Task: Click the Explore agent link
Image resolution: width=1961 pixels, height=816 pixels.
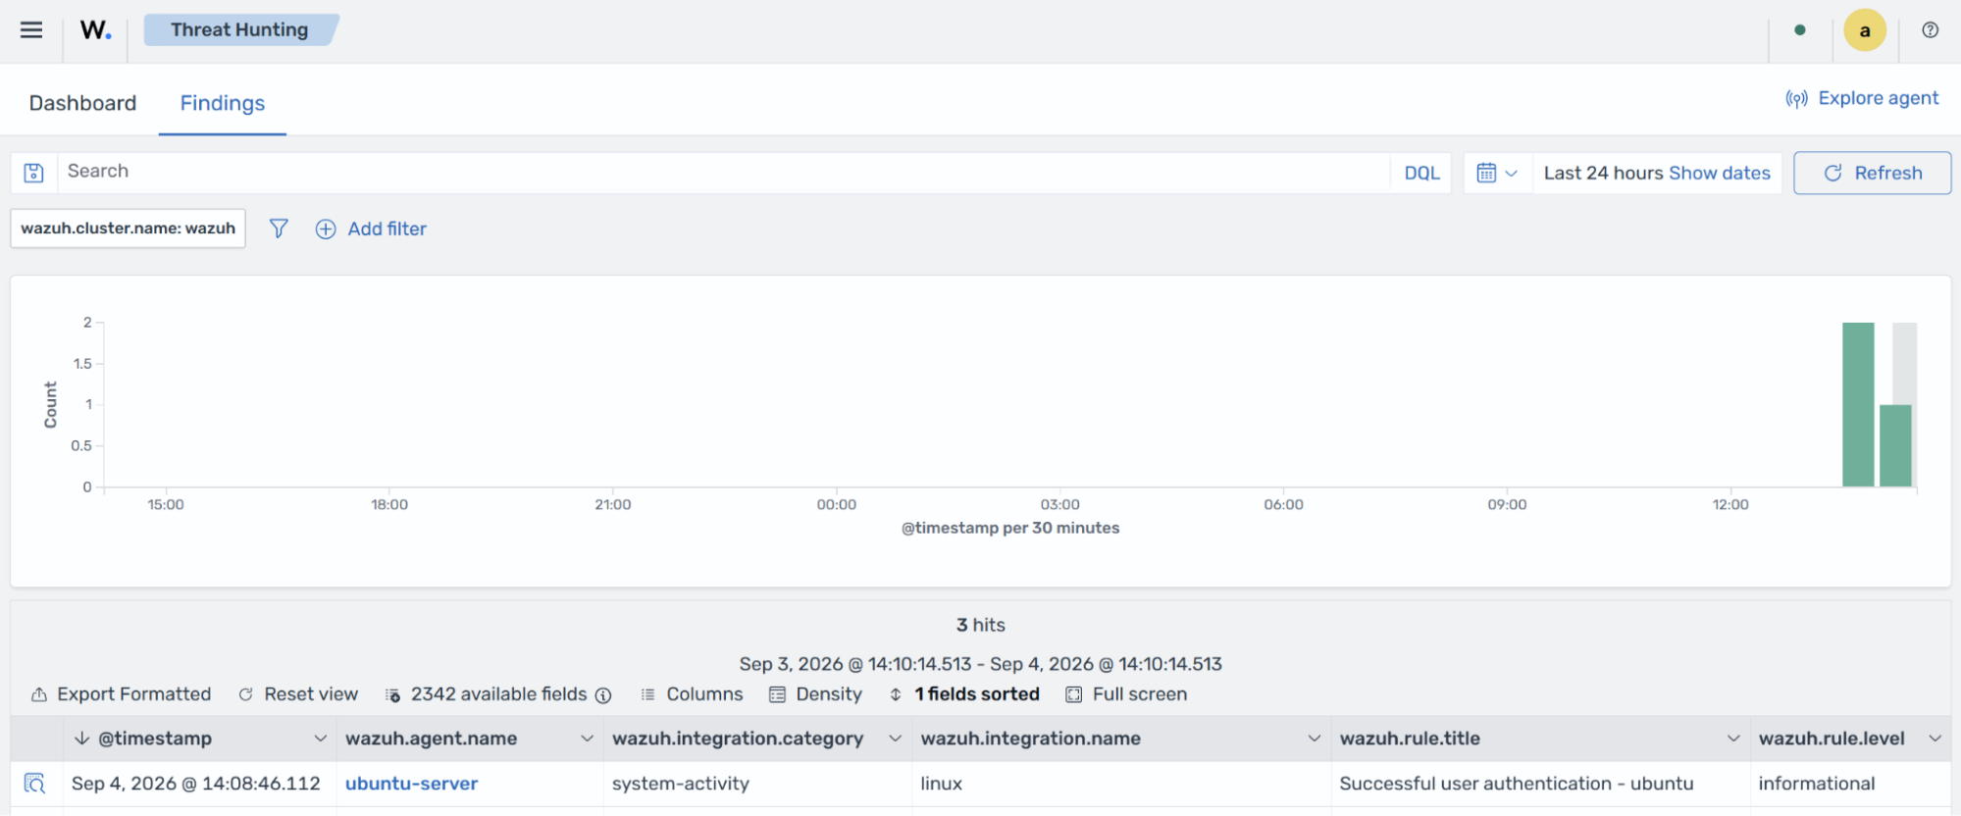Action: tap(1862, 98)
